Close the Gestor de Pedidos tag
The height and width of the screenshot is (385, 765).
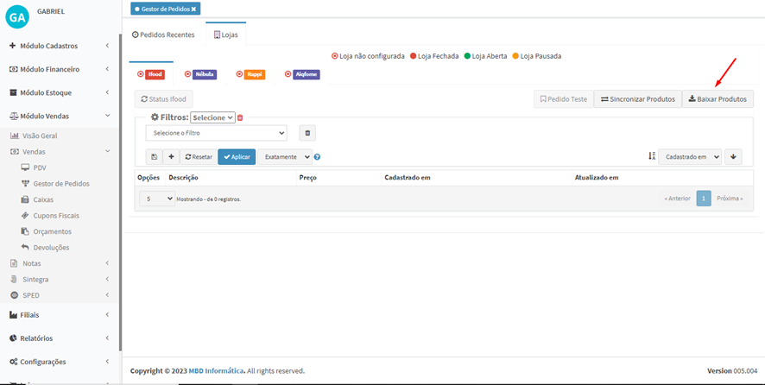click(194, 9)
